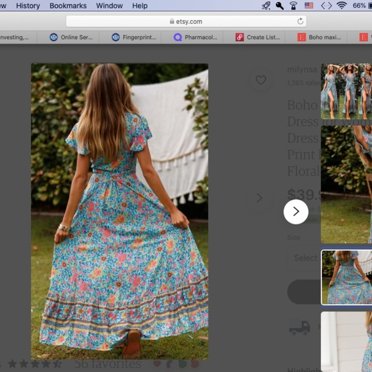Screen dimensions: 372x372
Task: Click the Etsy favicon on Boho maxi tab
Action: [301, 37]
